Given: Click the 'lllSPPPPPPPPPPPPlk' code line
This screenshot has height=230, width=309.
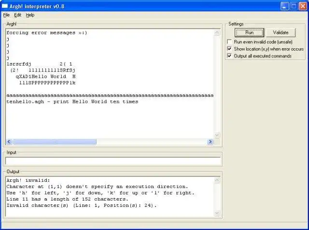Looking at the screenshot, I should (47, 83).
